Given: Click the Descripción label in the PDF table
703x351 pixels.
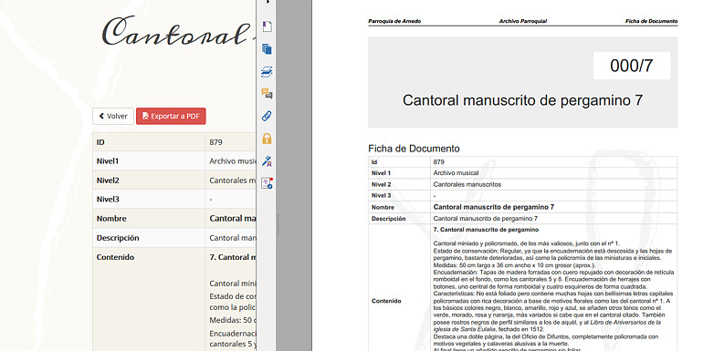Looking at the screenshot, I should [388, 219].
